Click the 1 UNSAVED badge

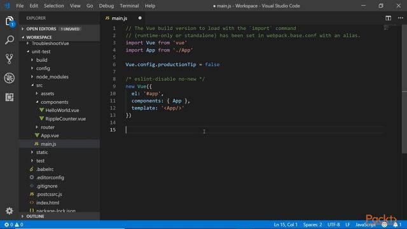(70, 29)
